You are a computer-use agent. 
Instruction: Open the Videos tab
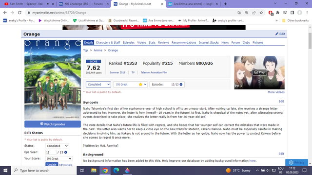[x=141, y=42]
